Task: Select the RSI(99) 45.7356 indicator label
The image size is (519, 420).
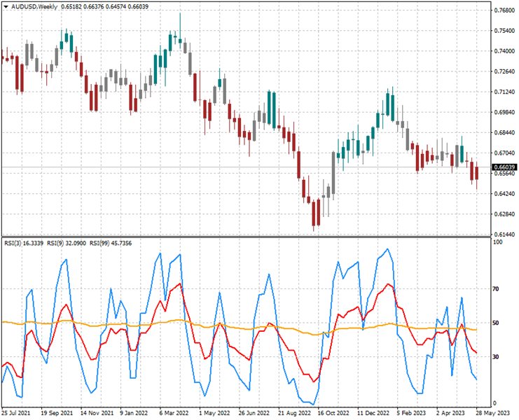Action: 111,244
